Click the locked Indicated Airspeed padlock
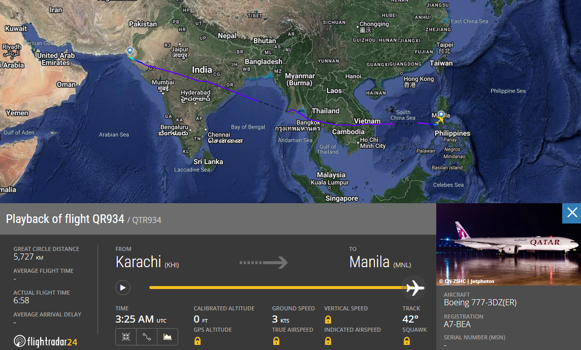 (x=328, y=341)
